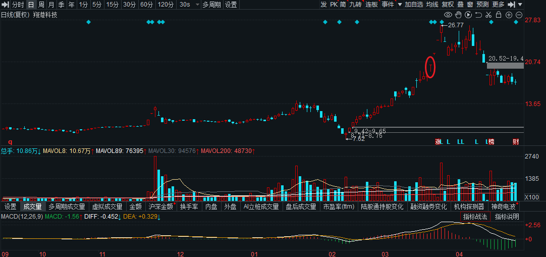The height and width of the screenshot is (257, 546).
Task: Expand the top-right corner triangle menu
Action: point(520,5)
